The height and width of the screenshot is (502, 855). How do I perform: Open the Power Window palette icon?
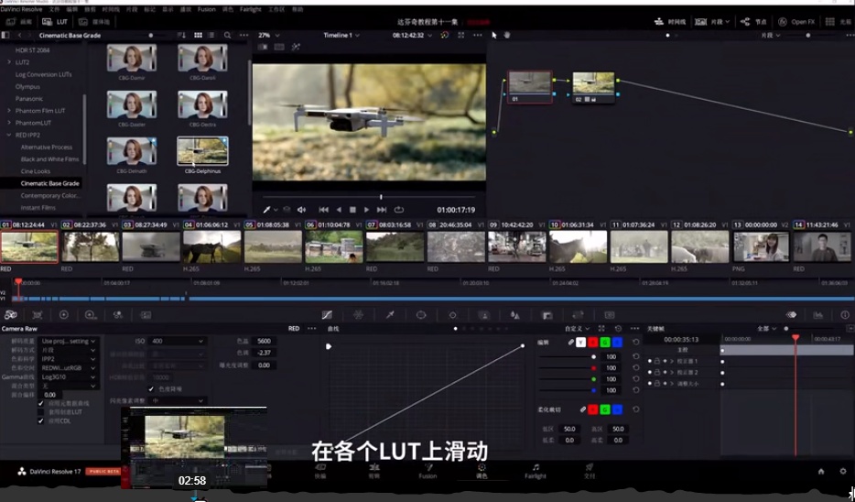(x=421, y=315)
